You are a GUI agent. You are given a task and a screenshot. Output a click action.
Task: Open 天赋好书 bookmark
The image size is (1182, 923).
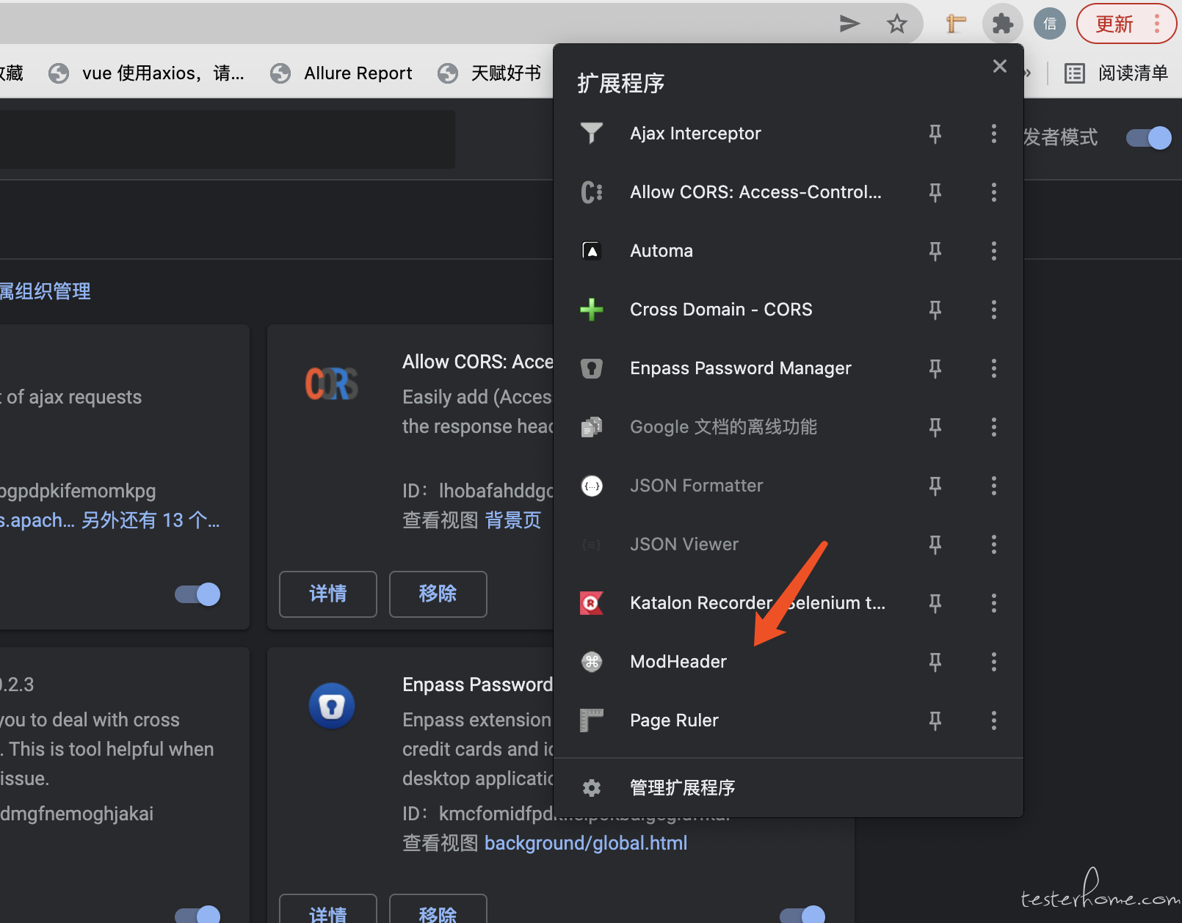490,73
